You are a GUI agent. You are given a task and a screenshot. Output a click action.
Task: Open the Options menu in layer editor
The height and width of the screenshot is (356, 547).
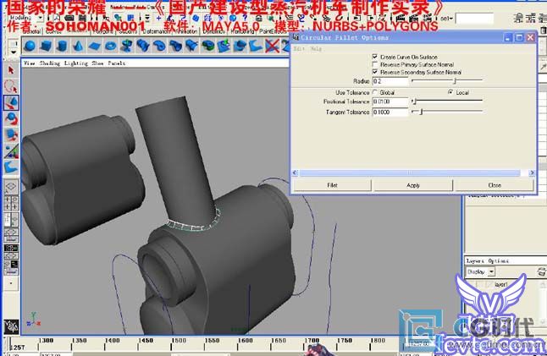[x=499, y=260]
